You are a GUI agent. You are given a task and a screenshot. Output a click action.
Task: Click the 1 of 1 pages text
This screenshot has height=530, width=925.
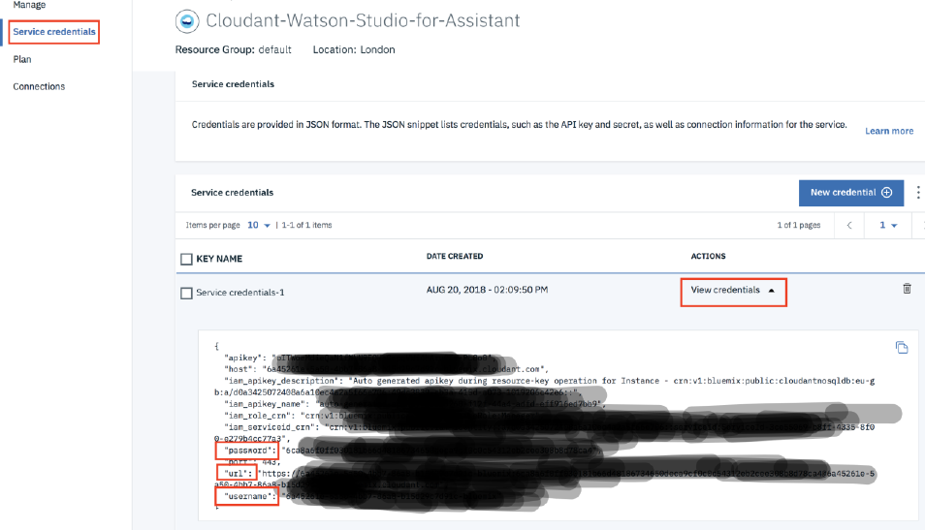coord(799,225)
